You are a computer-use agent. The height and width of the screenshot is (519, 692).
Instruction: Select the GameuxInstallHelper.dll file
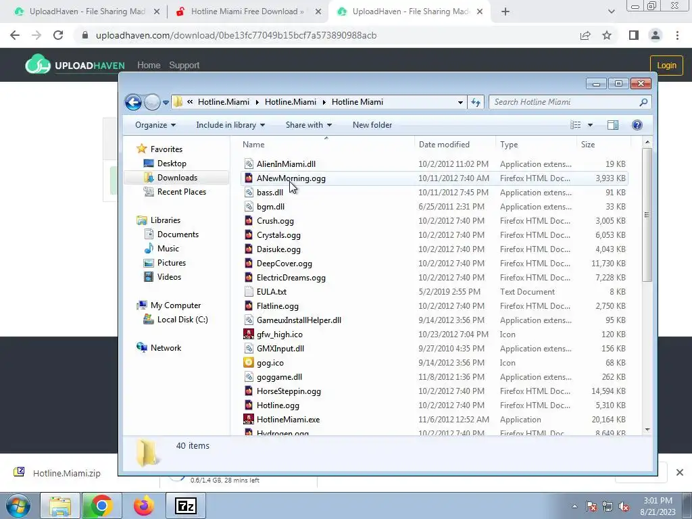tap(299, 320)
